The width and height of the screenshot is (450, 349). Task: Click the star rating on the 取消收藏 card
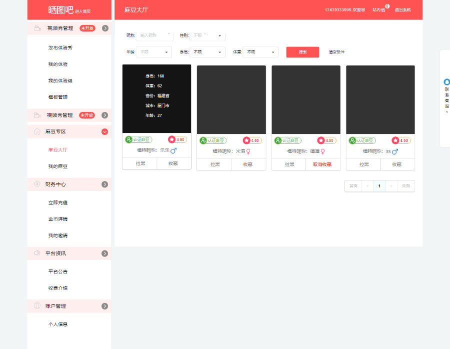(x=326, y=140)
